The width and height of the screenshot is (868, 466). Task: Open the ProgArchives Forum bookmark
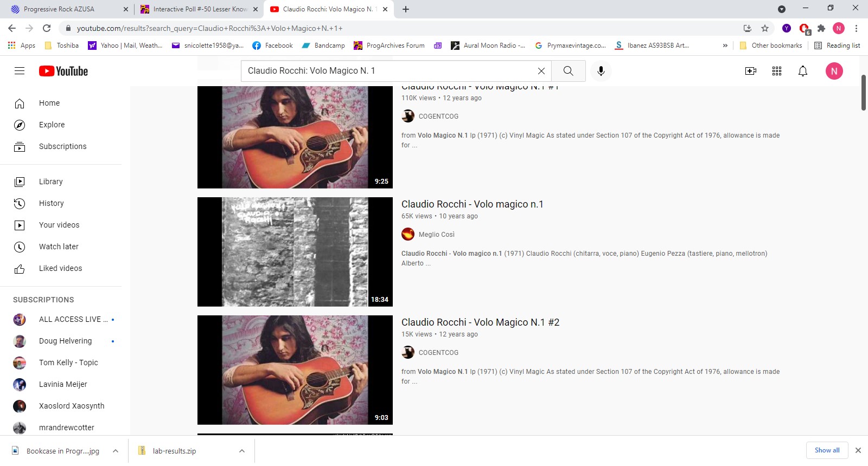pos(389,46)
